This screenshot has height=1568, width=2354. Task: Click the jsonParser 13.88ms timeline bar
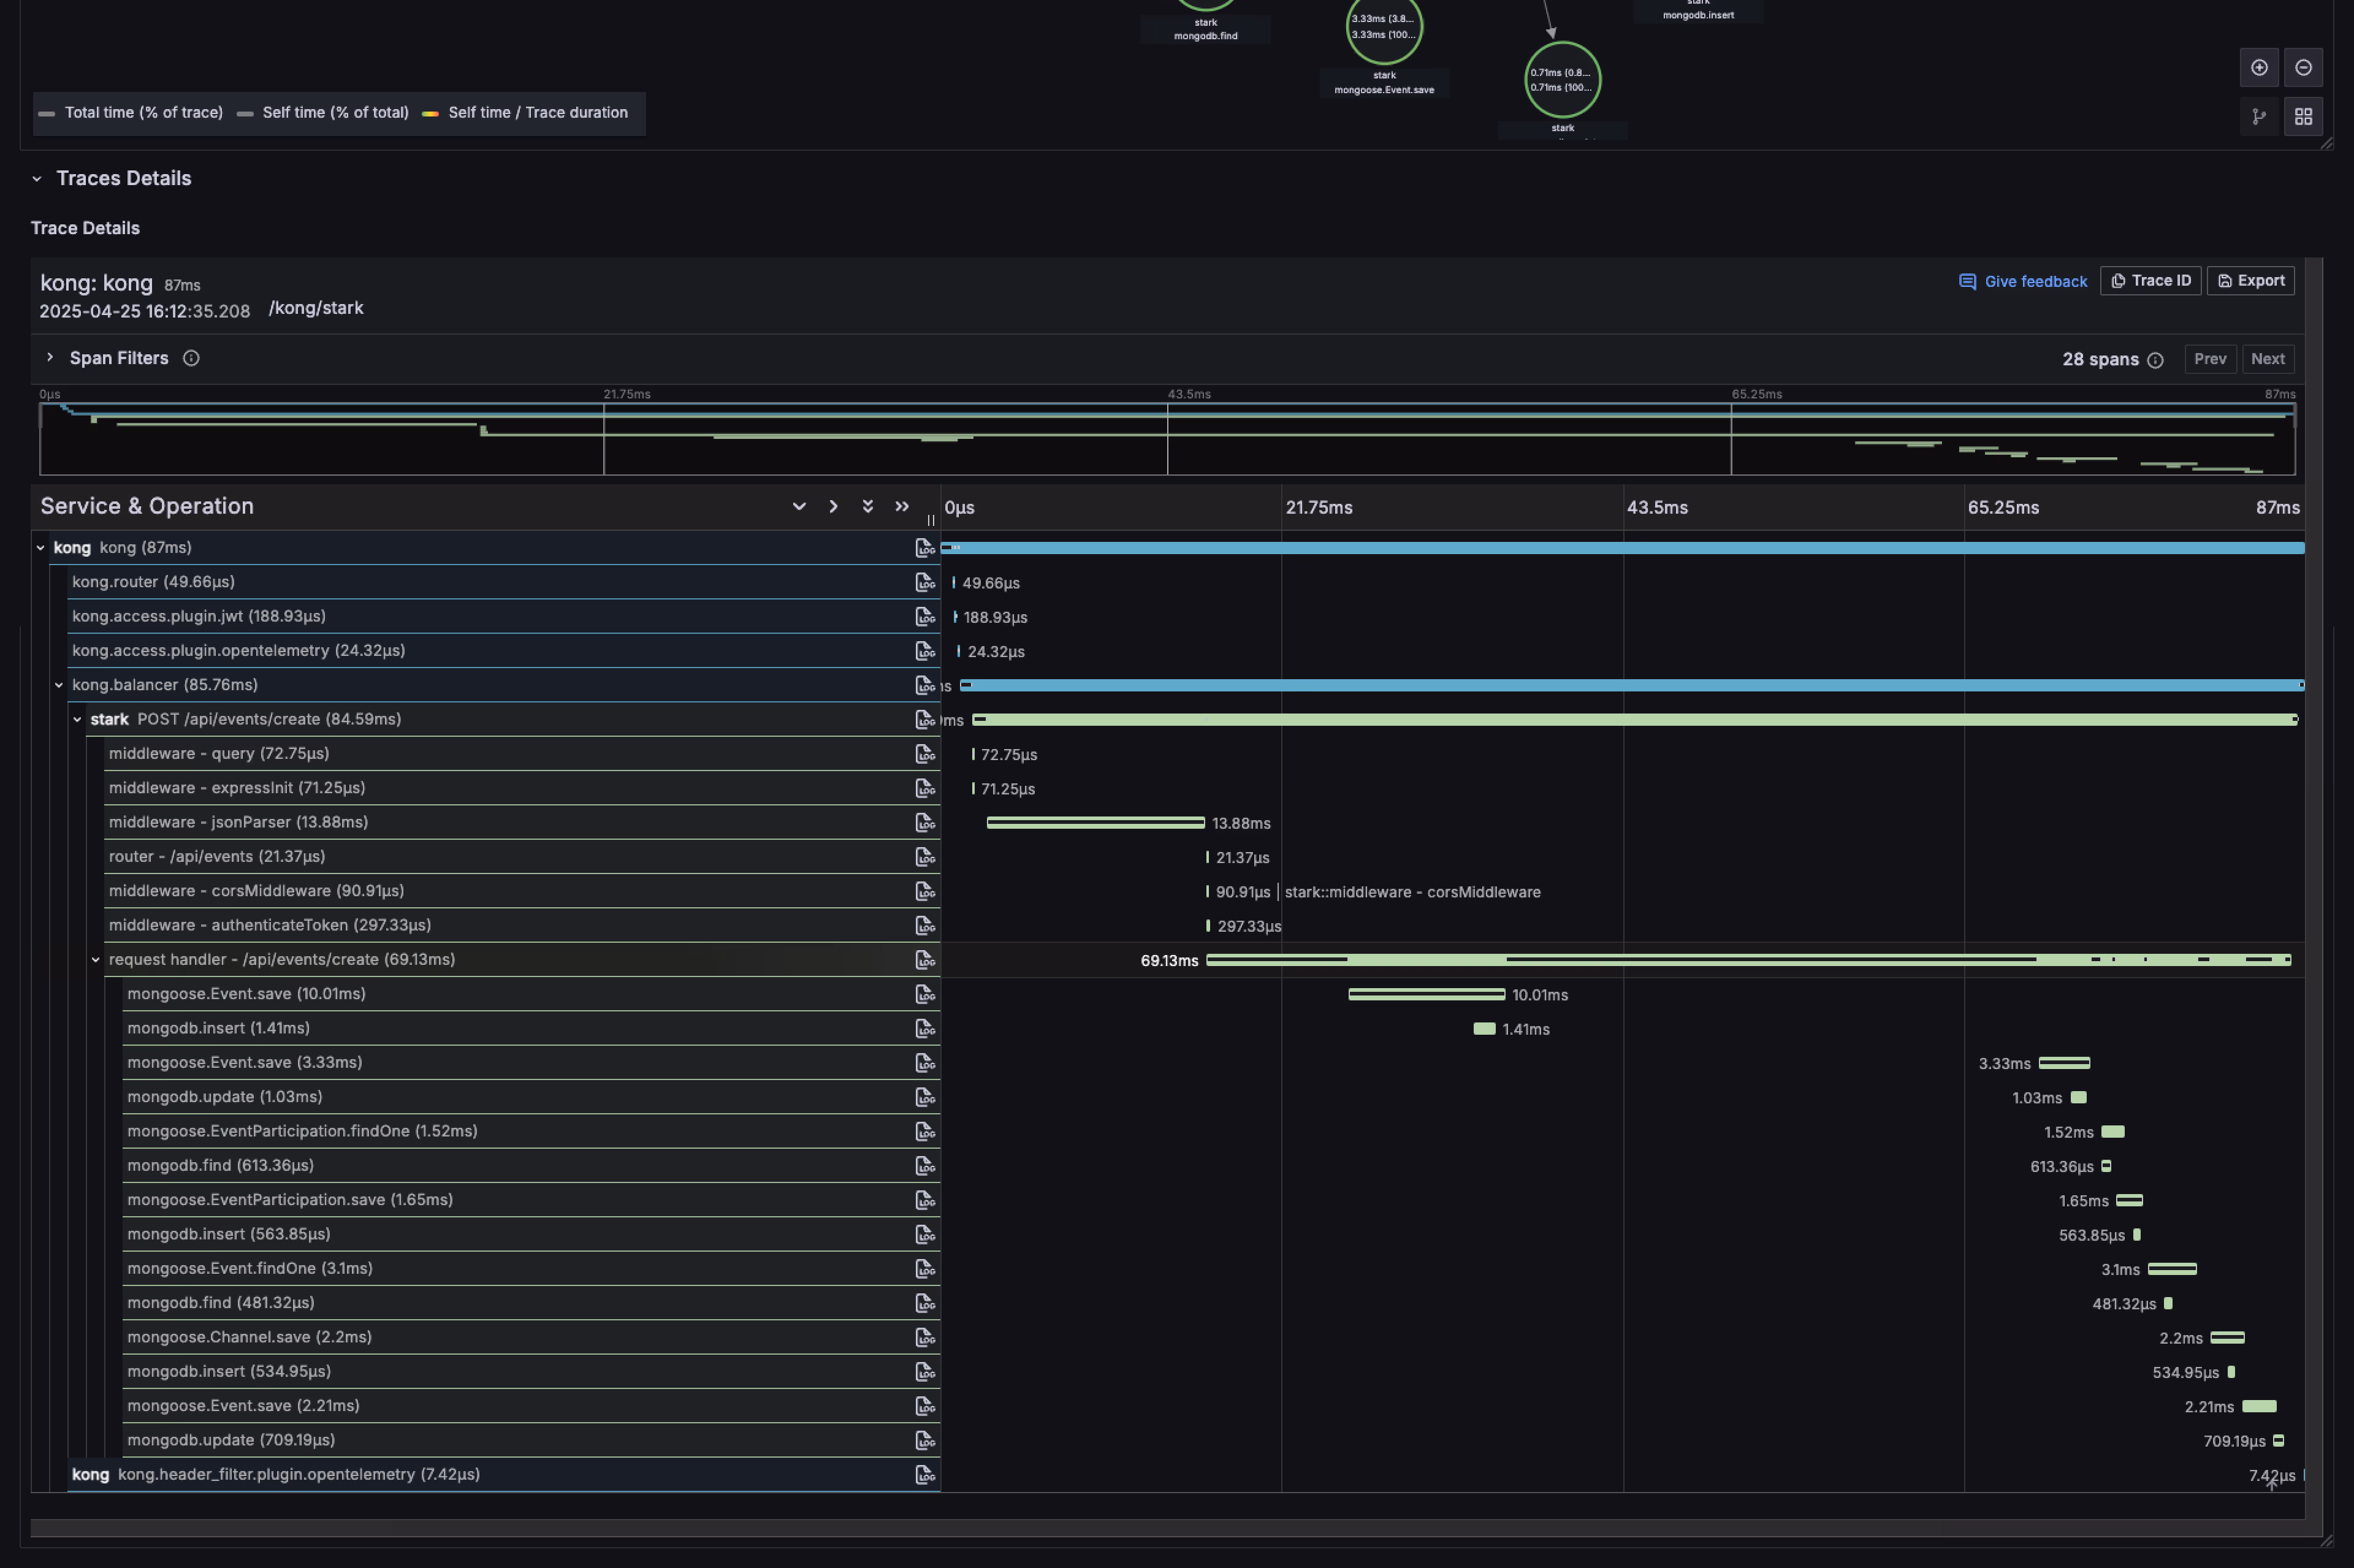[1095, 822]
